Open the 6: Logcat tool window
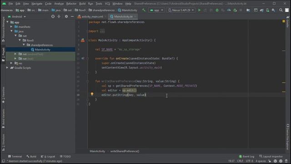 [x=48, y=156]
